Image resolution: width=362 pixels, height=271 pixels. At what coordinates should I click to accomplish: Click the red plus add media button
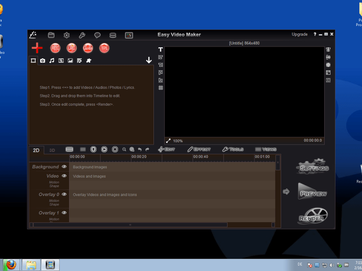pos(37,48)
